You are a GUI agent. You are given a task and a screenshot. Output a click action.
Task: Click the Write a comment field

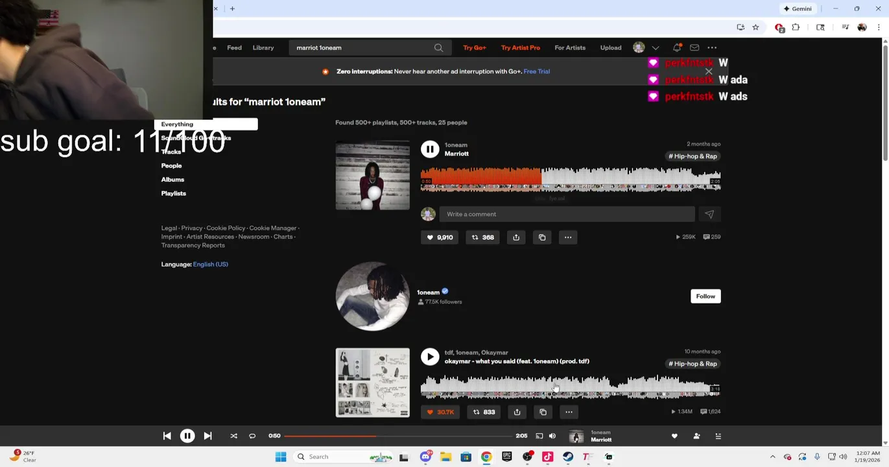(567, 214)
